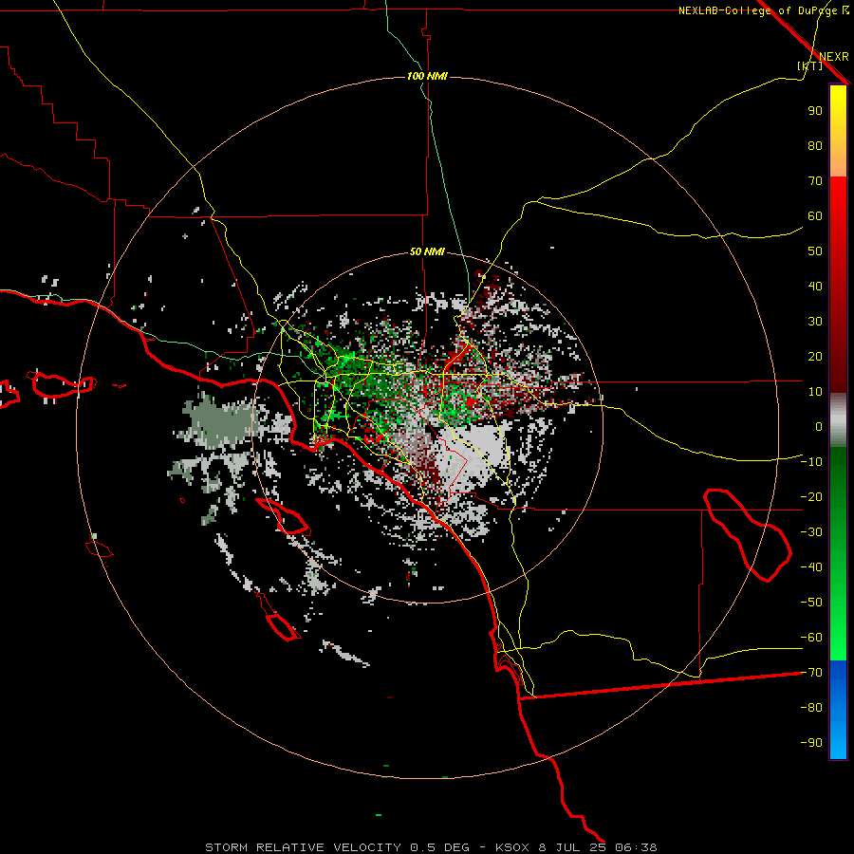Pick the blue bottom segment of color bar
Viewport: 854px width, 854px height.
tap(838, 710)
